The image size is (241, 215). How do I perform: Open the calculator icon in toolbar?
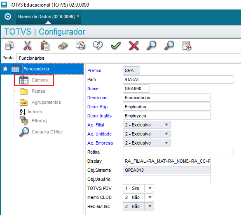pos(63,46)
